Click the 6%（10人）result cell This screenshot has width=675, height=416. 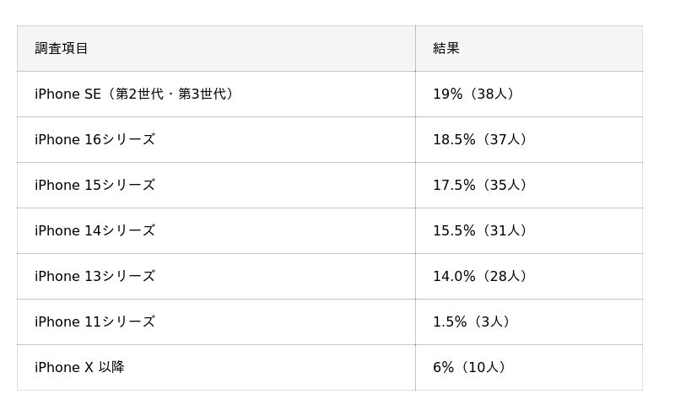(470, 368)
